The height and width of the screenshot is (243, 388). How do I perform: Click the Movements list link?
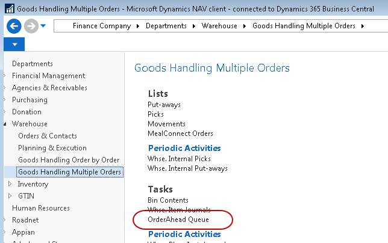click(167, 124)
